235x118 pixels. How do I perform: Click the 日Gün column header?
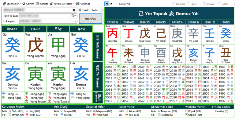(x=36, y=29)
